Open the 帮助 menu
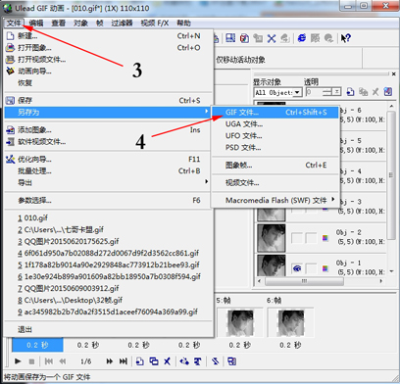The width and height of the screenshot is (400, 384). coord(183,23)
